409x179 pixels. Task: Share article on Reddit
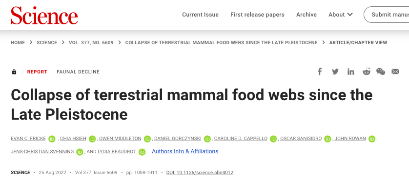pyautogui.click(x=367, y=72)
